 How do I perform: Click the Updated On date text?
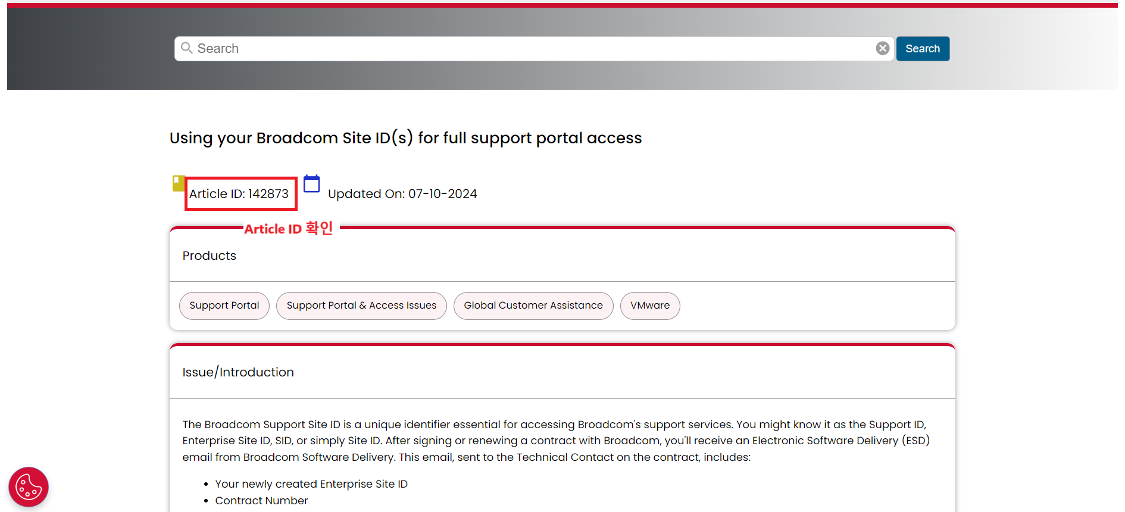[402, 194]
